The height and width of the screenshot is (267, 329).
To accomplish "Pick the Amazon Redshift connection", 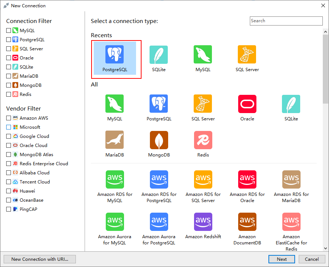I will (203, 226).
